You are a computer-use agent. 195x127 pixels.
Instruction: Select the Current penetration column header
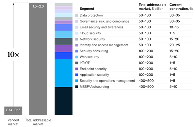pos(181,7)
